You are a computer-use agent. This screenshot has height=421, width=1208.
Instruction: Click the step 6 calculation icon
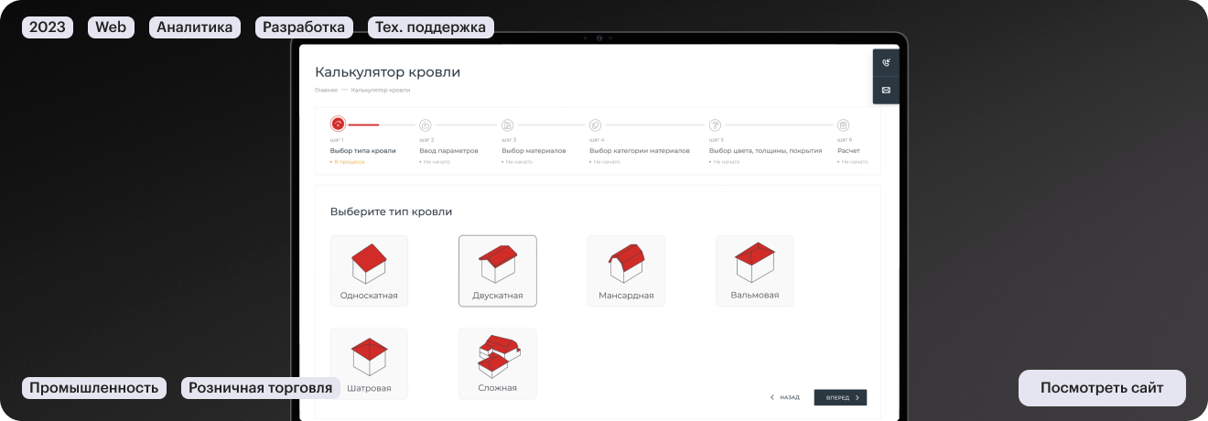844,124
